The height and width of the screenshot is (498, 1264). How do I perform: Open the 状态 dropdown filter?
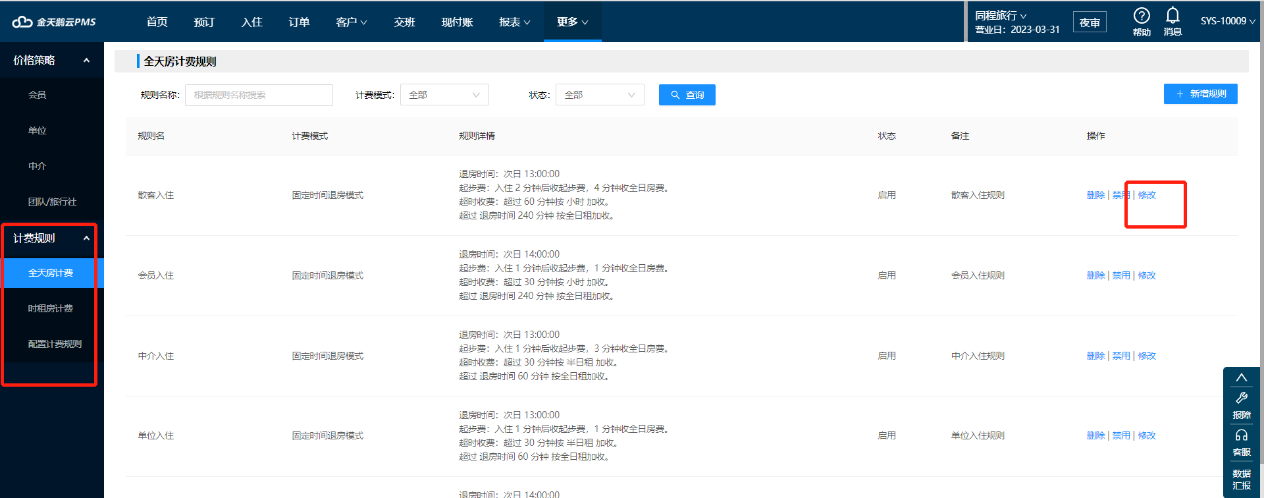(x=600, y=95)
